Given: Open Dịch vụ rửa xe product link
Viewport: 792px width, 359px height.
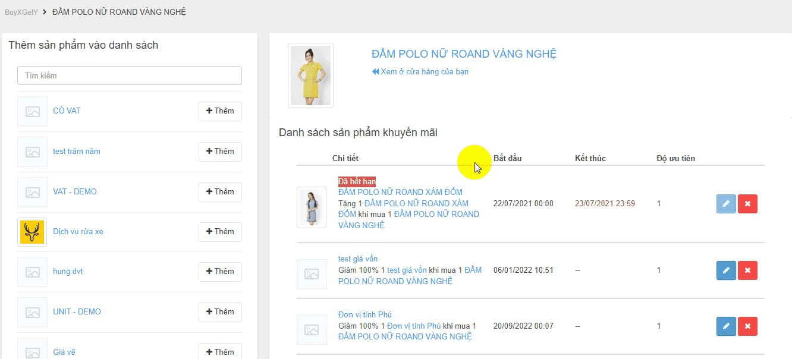Looking at the screenshot, I should pyautogui.click(x=78, y=232).
